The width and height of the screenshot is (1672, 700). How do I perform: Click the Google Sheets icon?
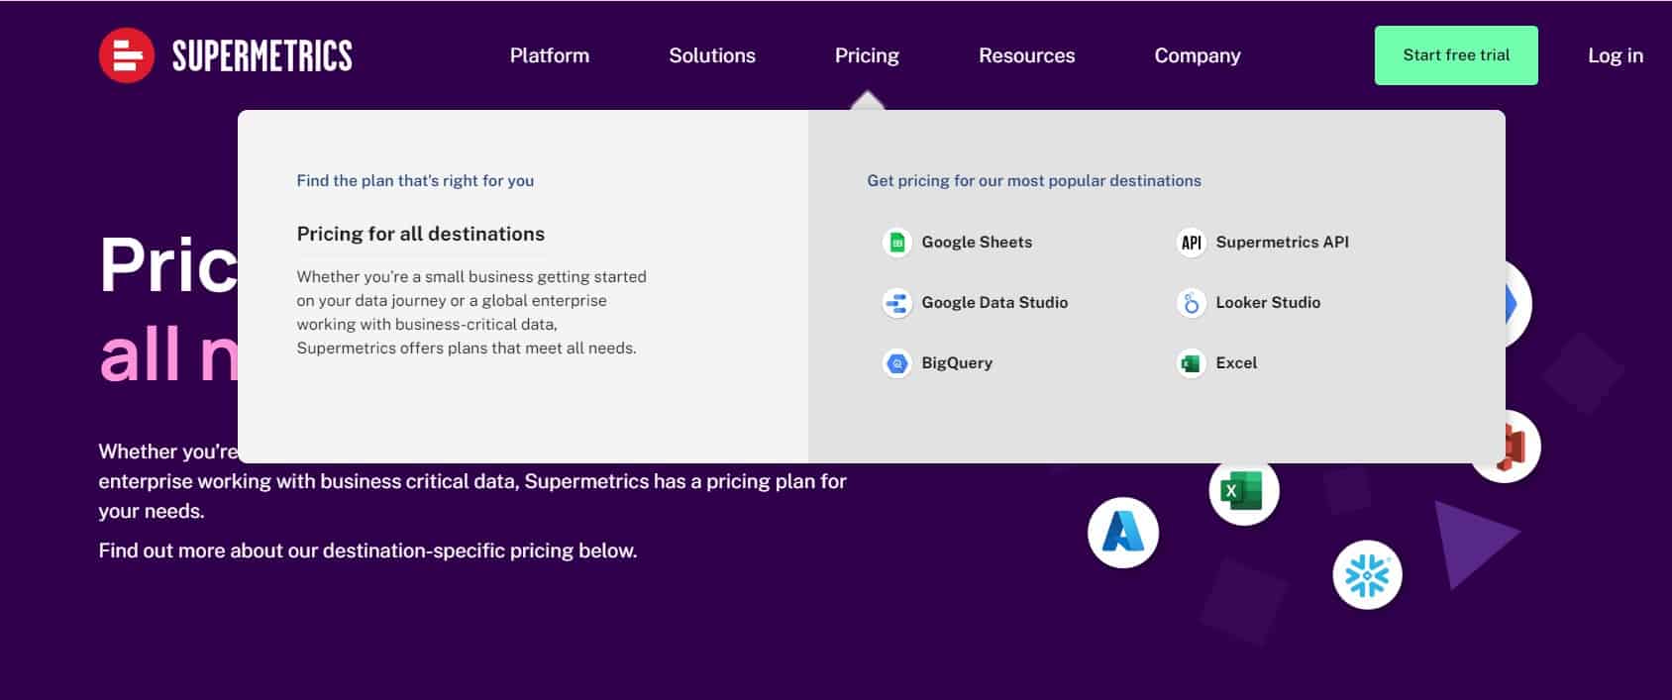897,243
